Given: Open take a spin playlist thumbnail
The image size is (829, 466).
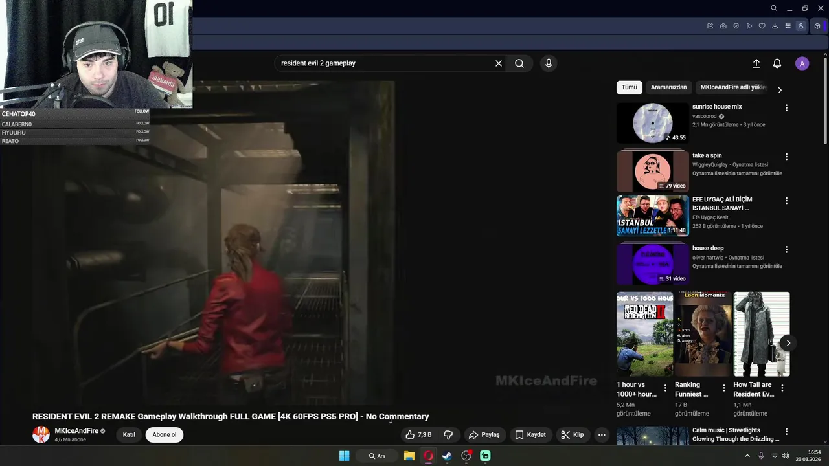Looking at the screenshot, I should tap(652, 172).
